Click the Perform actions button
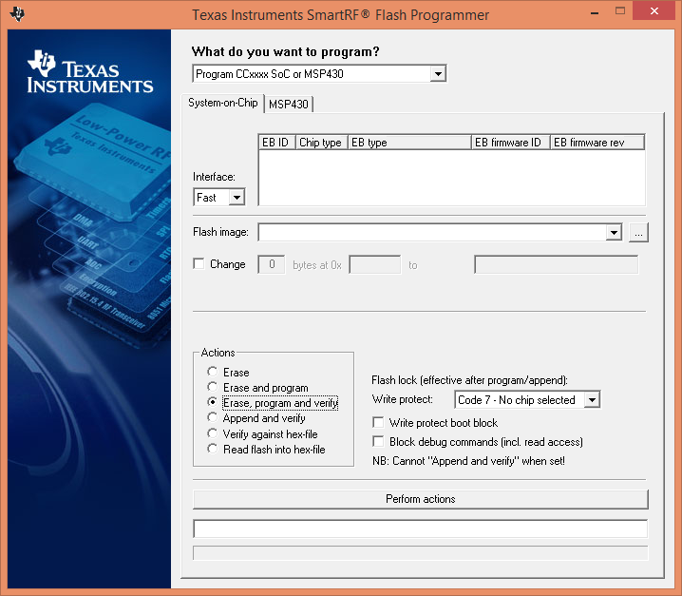 (421, 499)
